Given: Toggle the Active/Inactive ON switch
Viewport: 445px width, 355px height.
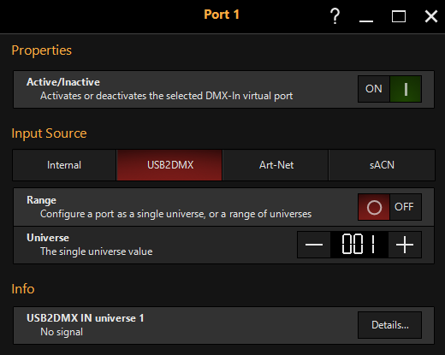Looking at the screenshot, I should [389, 89].
